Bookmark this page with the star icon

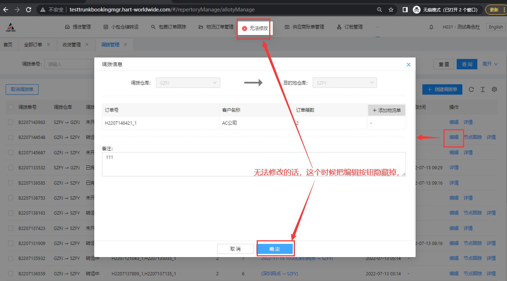click(x=391, y=10)
